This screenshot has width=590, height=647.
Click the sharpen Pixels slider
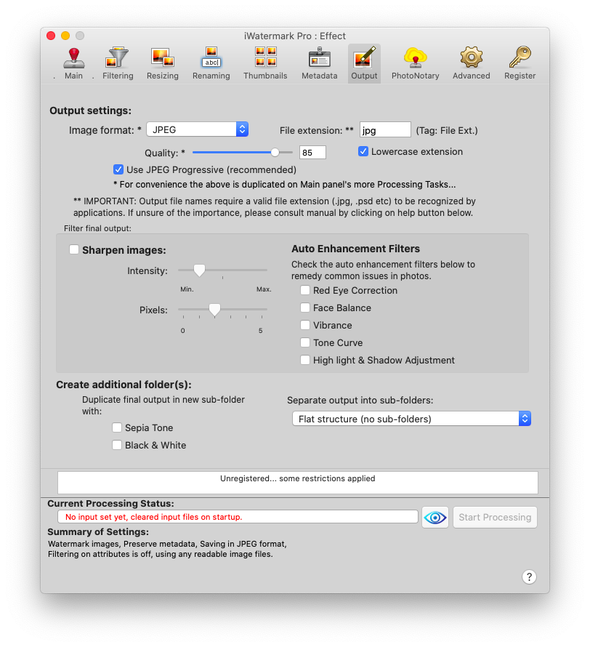(x=222, y=310)
